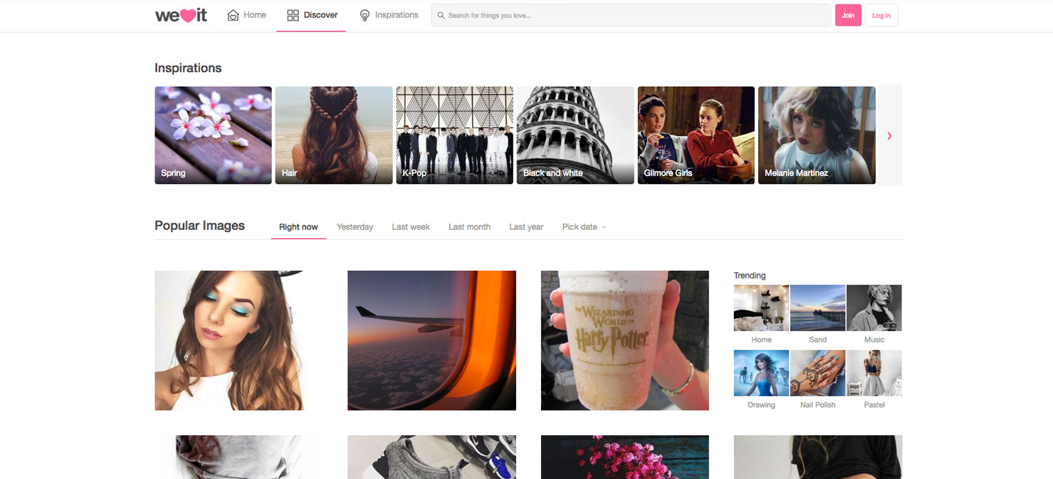Select the Last year tab
Image resolution: width=1053 pixels, height=479 pixels.
click(526, 227)
